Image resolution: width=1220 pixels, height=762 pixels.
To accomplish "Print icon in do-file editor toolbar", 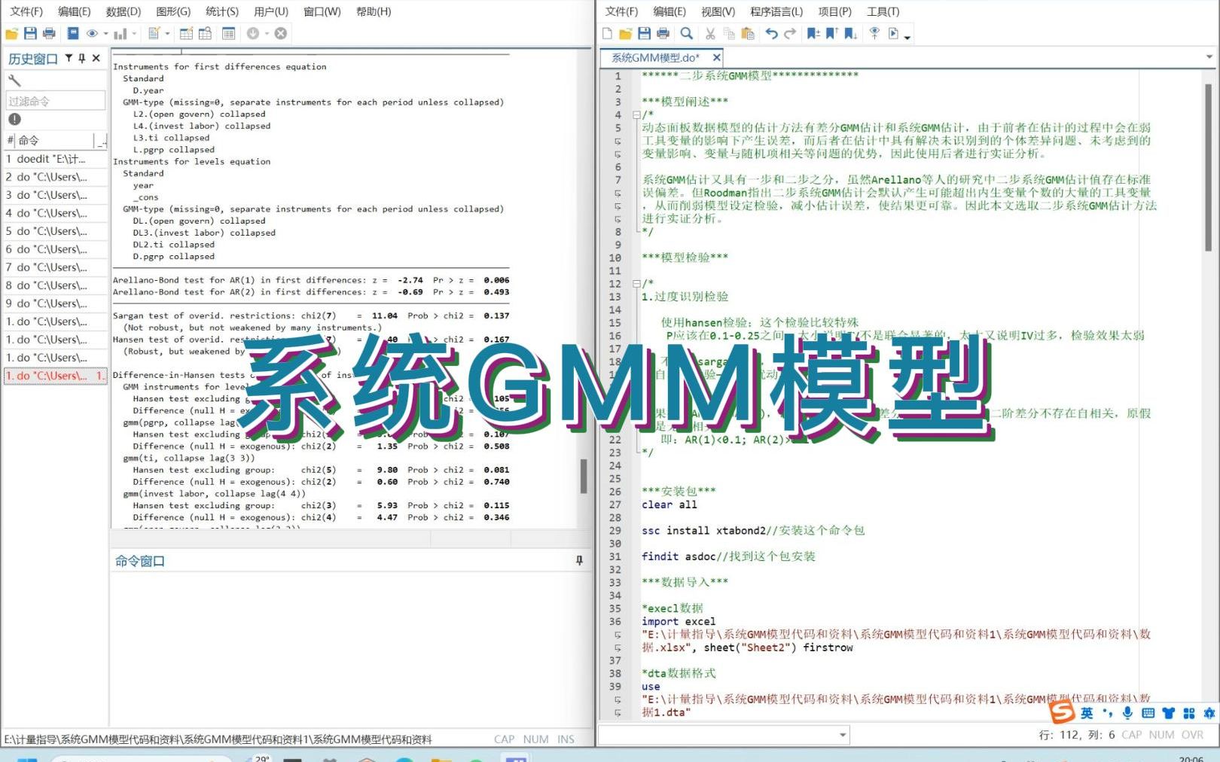I will coord(663,33).
